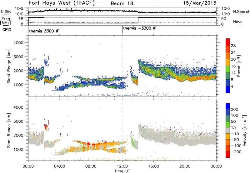The image size is (250, 173).
Task: Click the '16' Power scale value
Action: (233, 66)
